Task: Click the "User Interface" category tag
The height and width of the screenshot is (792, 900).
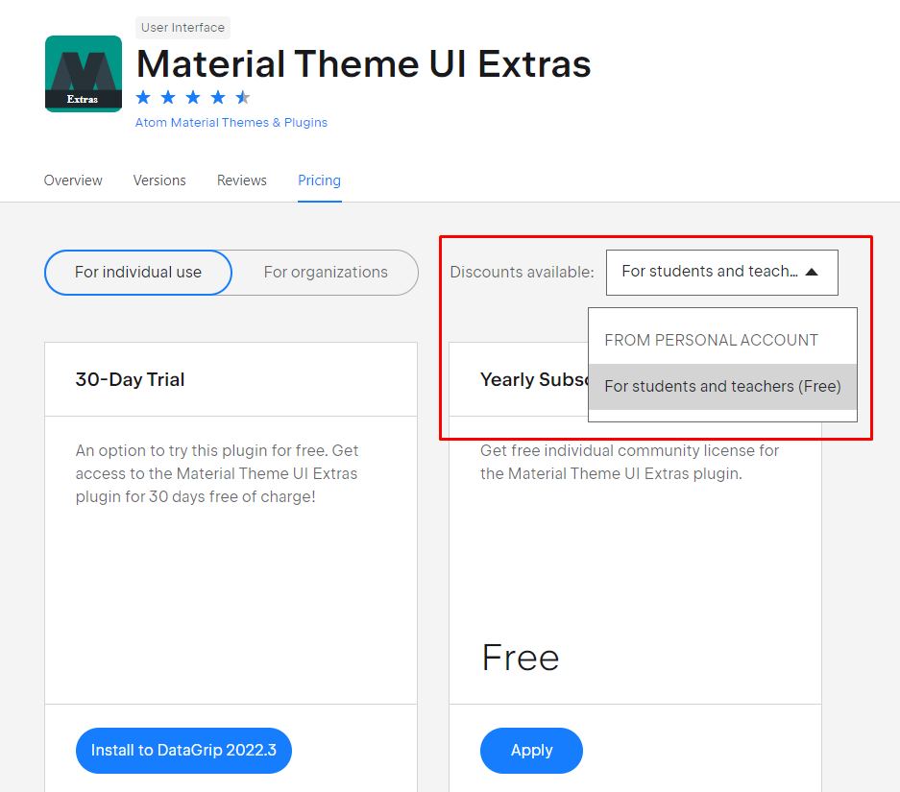Action: tap(182, 27)
